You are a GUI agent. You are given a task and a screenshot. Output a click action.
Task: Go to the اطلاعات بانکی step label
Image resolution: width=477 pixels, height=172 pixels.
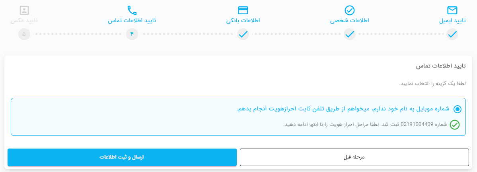[243, 21]
